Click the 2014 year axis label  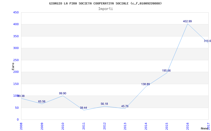pyautogui.click(x=146, y=126)
